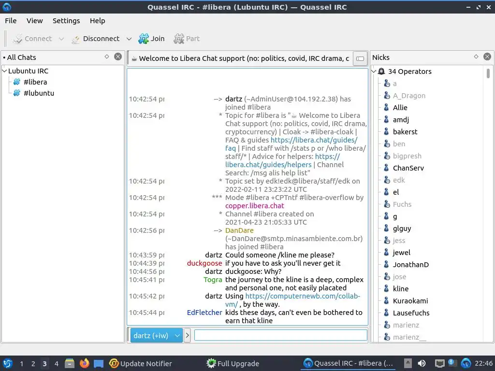
Task: Float the Nicks panel
Action: coord(476,57)
